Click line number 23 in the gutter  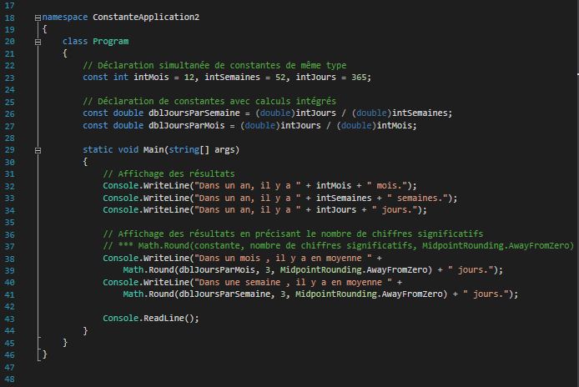tap(10, 78)
